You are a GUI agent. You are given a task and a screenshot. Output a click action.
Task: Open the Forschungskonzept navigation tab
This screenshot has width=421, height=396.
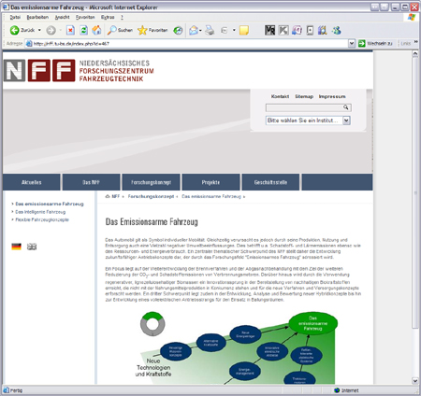(151, 182)
